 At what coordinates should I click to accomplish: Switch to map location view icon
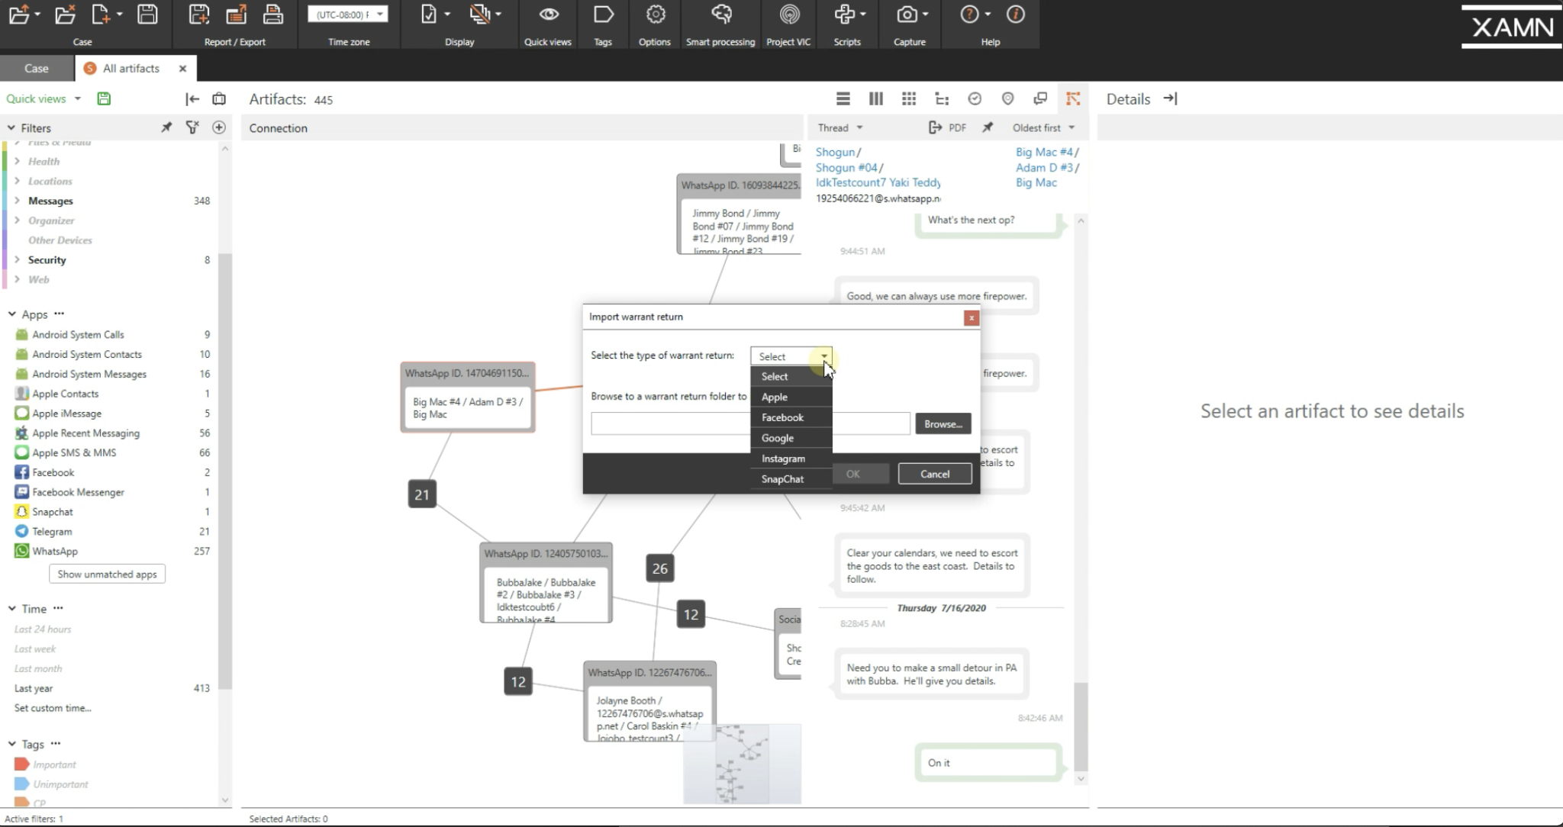1007,98
